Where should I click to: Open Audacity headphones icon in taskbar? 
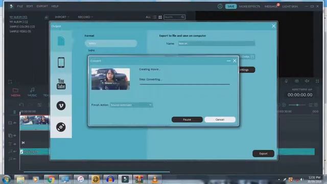110,179
